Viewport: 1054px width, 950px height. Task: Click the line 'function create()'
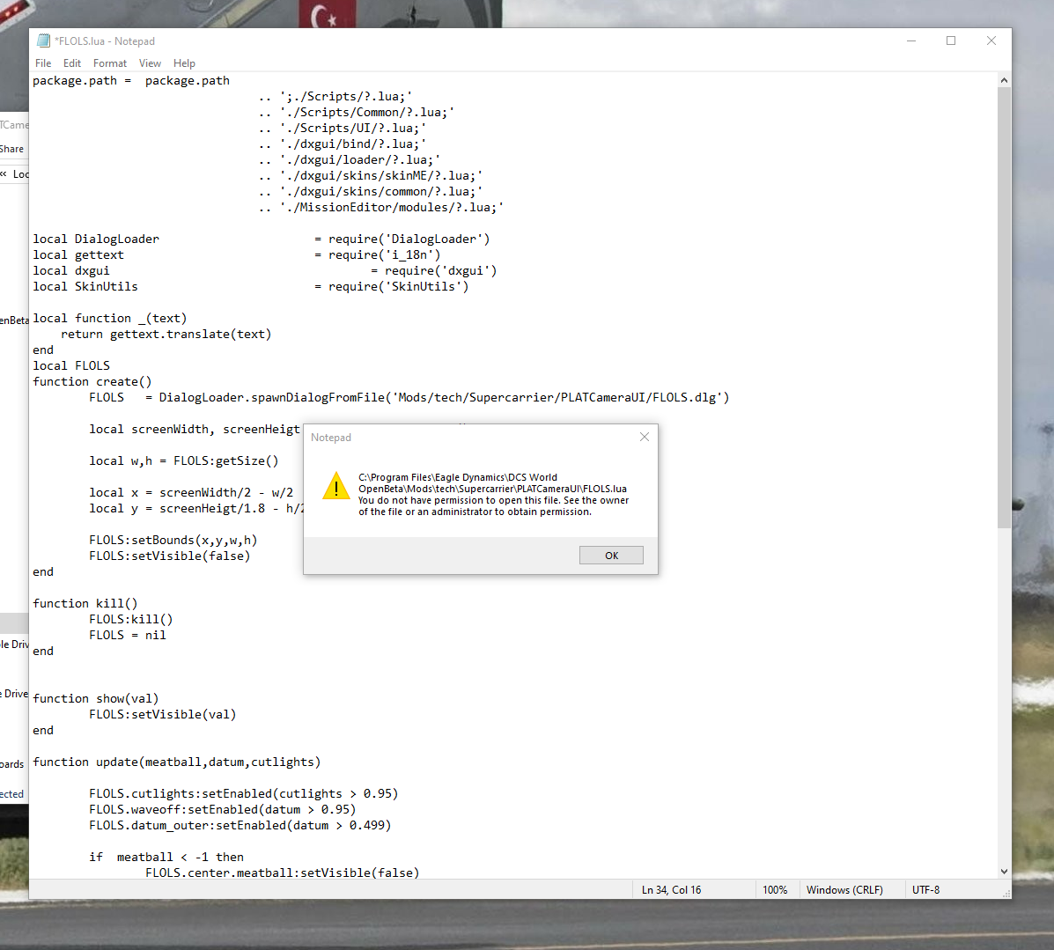(x=92, y=382)
